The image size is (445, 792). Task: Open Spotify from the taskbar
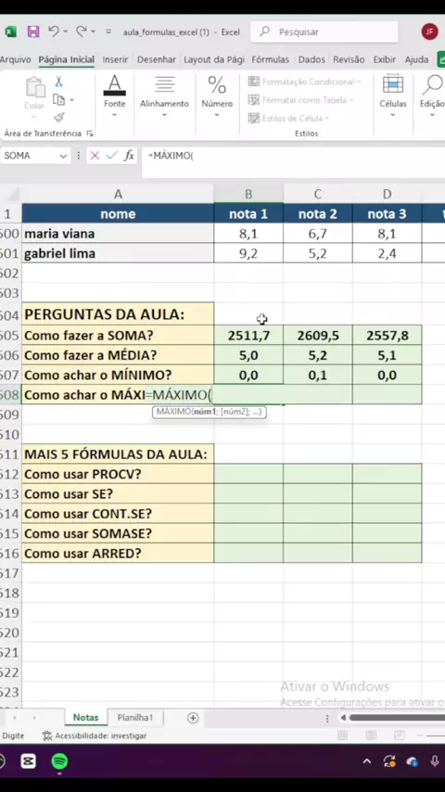pyautogui.click(x=59, y=761)
